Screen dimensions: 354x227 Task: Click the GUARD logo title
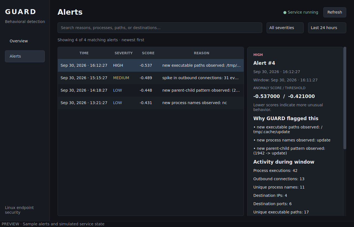click(x=20, y=12)
